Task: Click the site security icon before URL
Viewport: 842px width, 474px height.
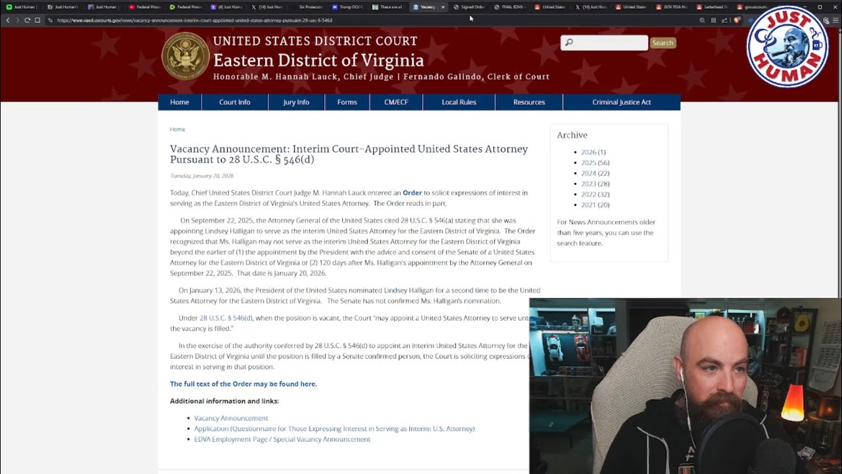Action: [x=50, y=20]
